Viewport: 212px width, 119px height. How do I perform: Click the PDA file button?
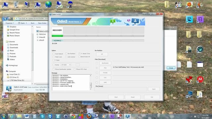tap(105, 68)
